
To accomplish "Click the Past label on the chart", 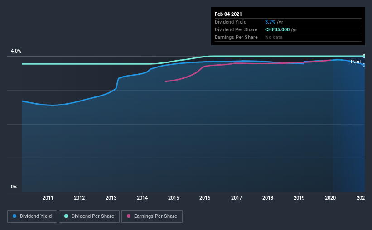I will click(356, 62).
